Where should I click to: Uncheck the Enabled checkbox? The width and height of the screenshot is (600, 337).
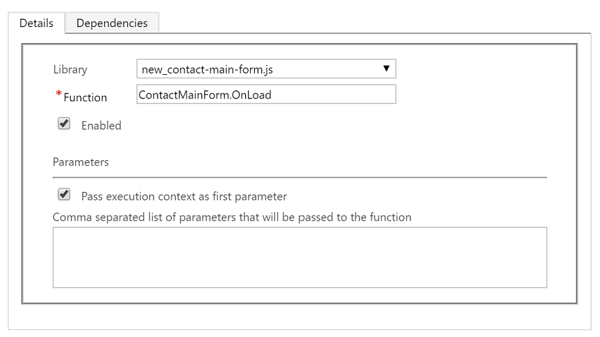(x=64, y=124)
